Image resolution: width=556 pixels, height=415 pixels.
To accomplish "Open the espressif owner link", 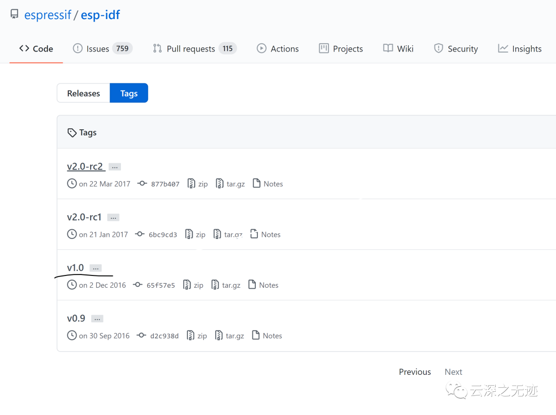I will point(47,15).
